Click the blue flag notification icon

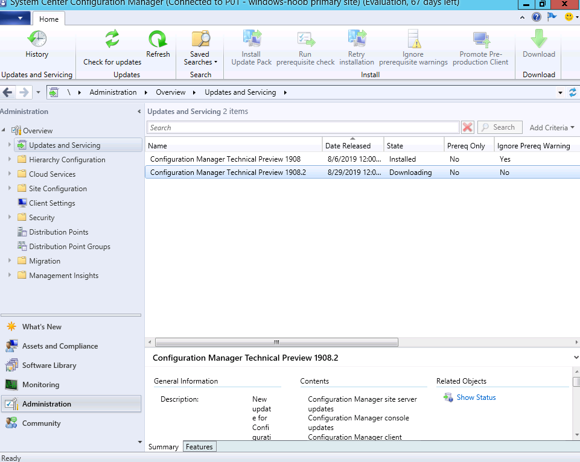coord(552,17)
